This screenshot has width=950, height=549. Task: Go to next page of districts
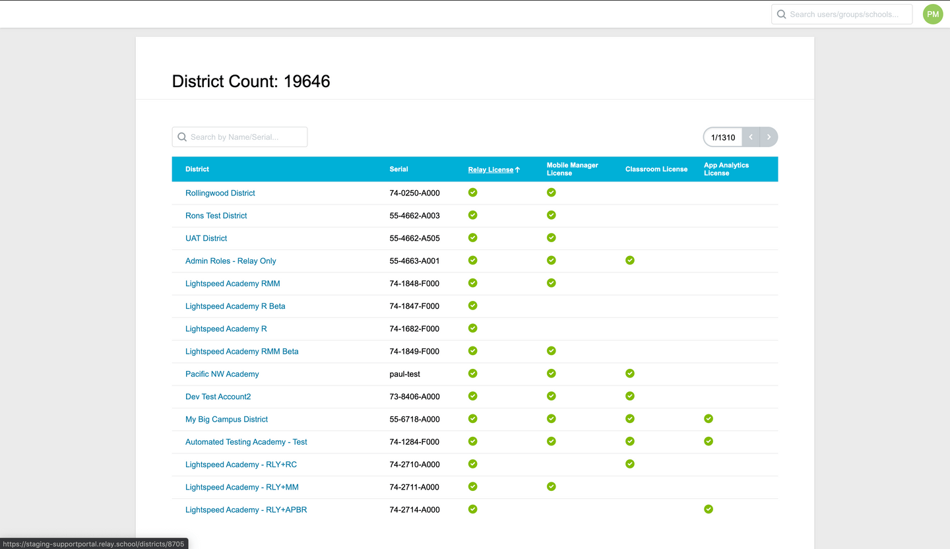769,137
